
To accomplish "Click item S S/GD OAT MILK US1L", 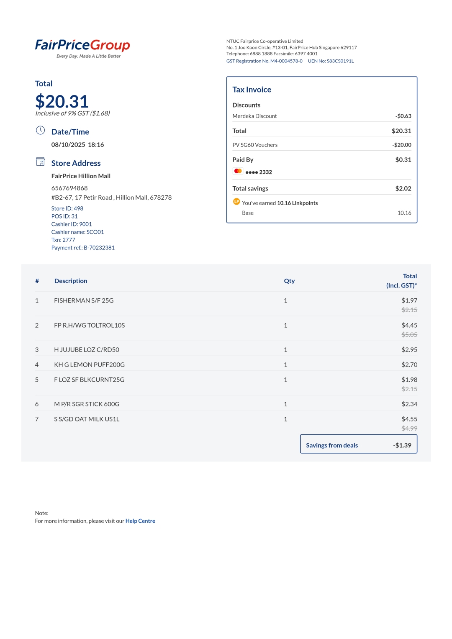I will (87, 419).
